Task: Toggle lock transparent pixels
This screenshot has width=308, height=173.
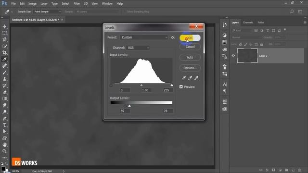Action: pos(240,44)
